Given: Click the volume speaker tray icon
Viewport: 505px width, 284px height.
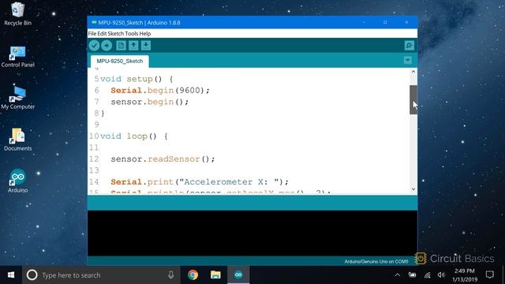Looking at the screenshot, I should click(x=441, y=275).
